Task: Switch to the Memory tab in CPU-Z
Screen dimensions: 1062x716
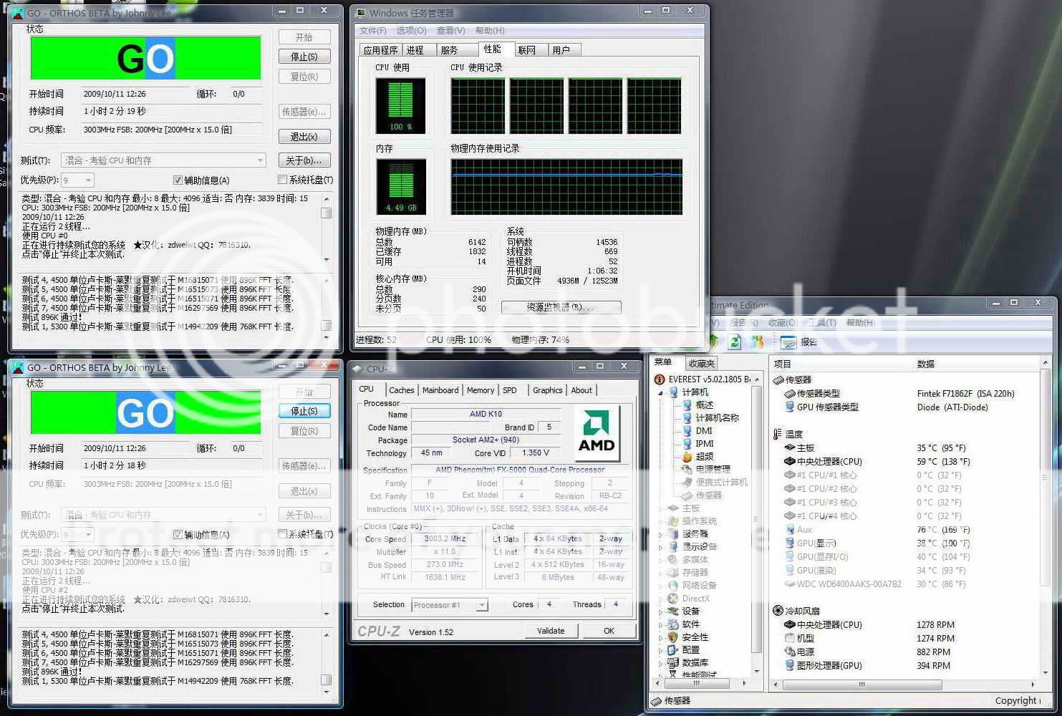Action: coord(480,390)
